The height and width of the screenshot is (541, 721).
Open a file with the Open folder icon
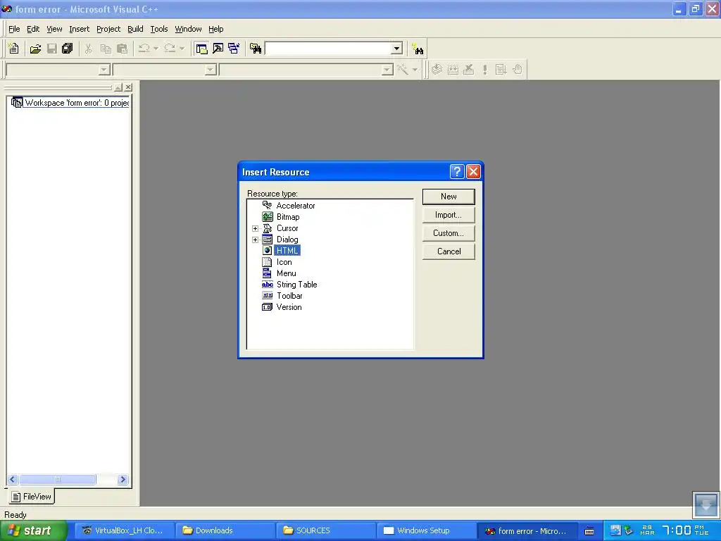coord(35,49)
